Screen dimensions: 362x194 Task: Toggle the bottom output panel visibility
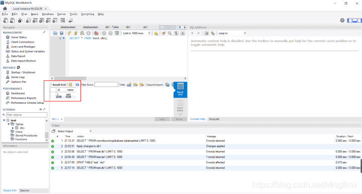coord(354,21)
